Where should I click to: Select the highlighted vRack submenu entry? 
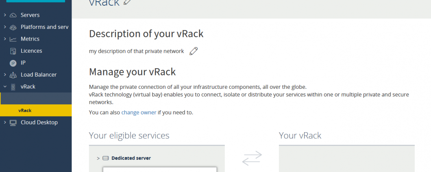click(25, 110)
